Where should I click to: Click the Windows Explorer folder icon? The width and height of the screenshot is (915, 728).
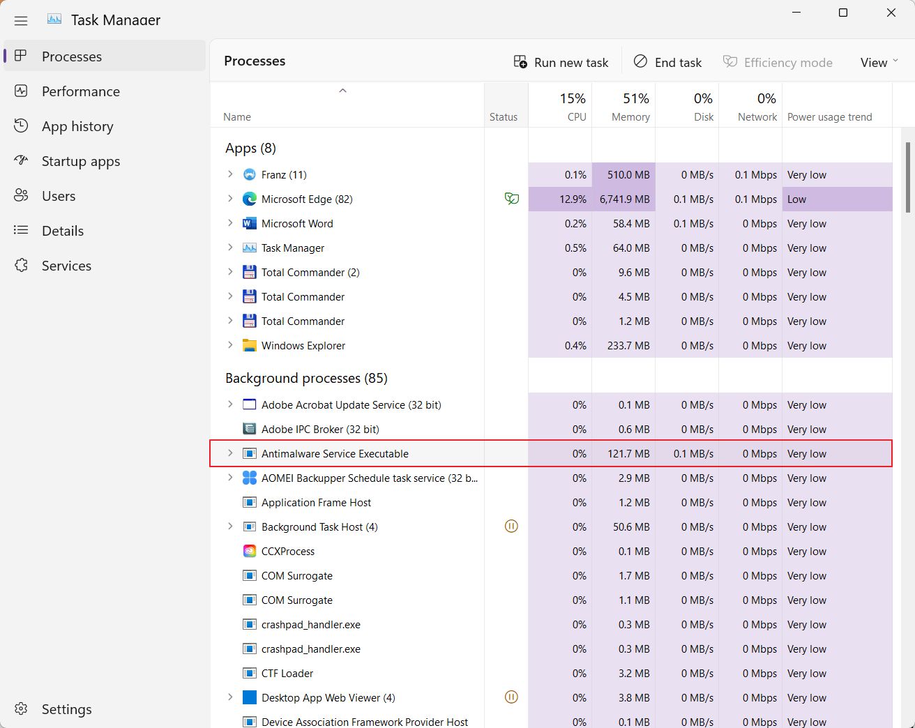[249, 345]
